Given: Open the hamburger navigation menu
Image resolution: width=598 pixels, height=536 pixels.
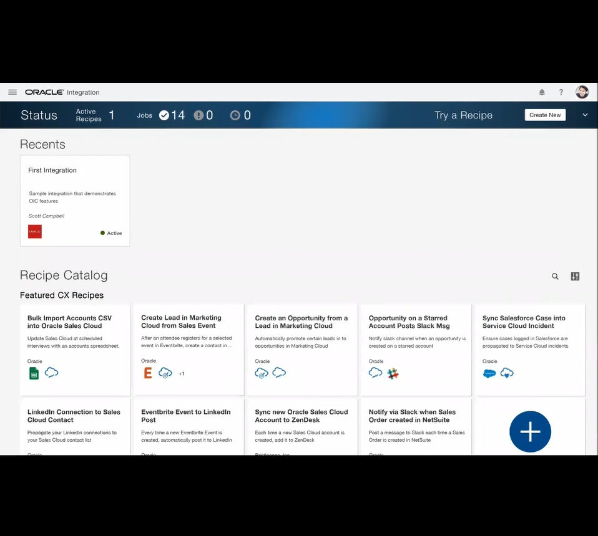Looking at the screenshot, I should point(12,92).
